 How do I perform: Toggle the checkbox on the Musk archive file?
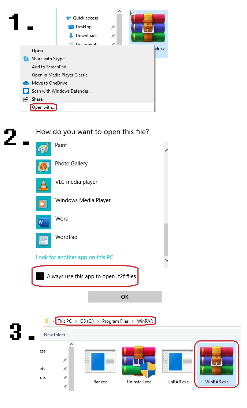[x=133, y=13]
